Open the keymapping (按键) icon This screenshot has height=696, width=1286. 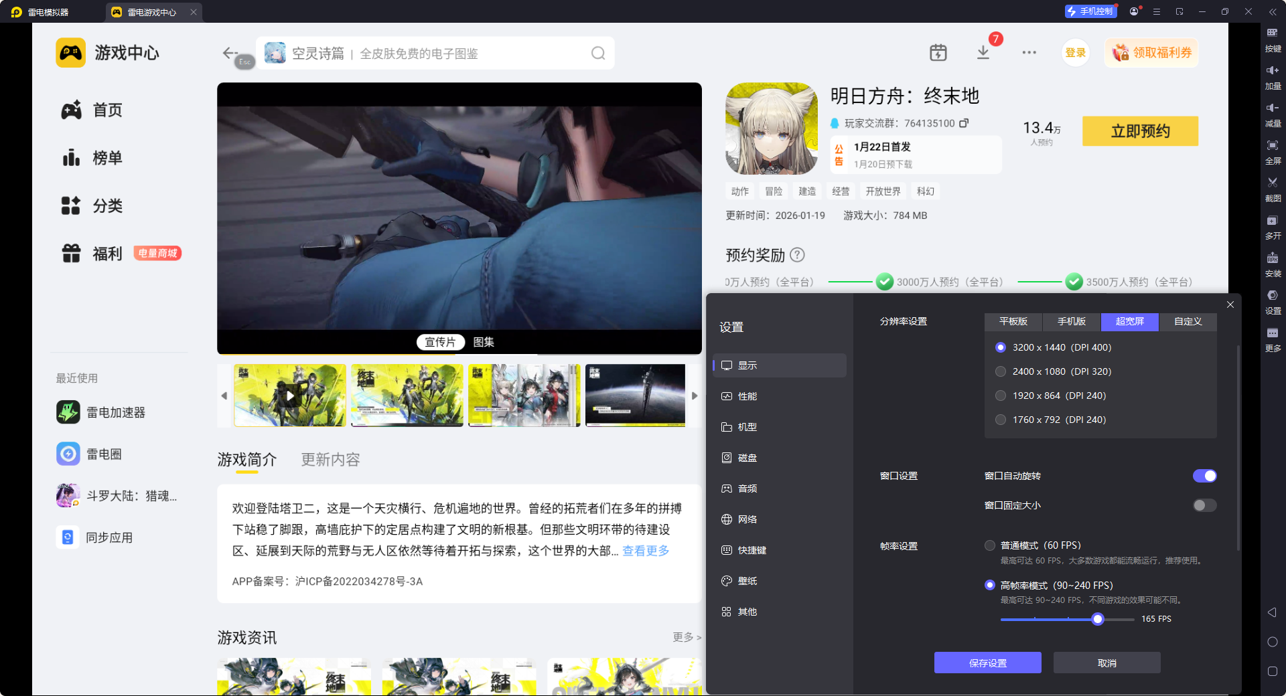pyautogui.click(x=1272, y=33)
